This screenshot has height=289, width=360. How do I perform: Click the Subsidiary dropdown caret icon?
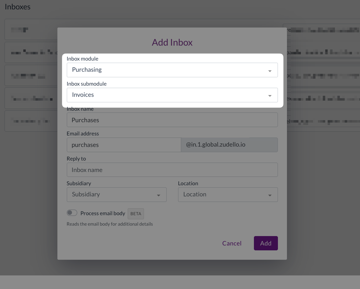coord(159,195)
